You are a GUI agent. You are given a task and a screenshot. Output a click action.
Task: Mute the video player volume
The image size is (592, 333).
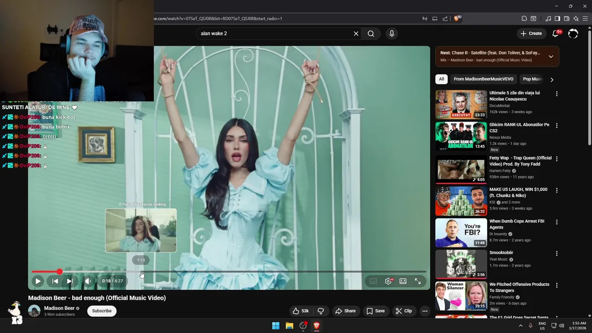pos(88,281)
